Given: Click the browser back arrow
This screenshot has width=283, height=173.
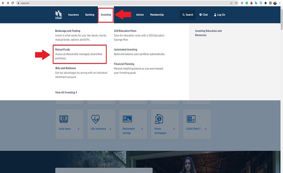Looking at the screenshot, I should coord(3,3).
